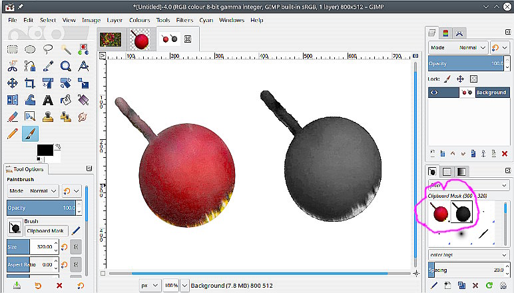This screenshot has width=514, height=293.
Task: Select the Eraser tool
Action: click(x=13, y=117)
